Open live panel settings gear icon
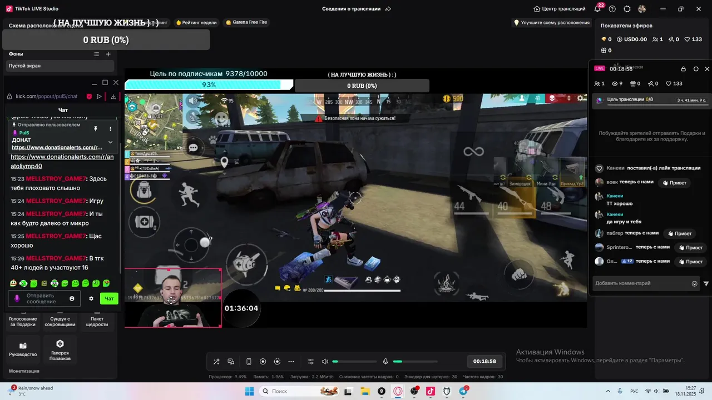The width and height of the screenshot is (712, 400). coord(696,69)
